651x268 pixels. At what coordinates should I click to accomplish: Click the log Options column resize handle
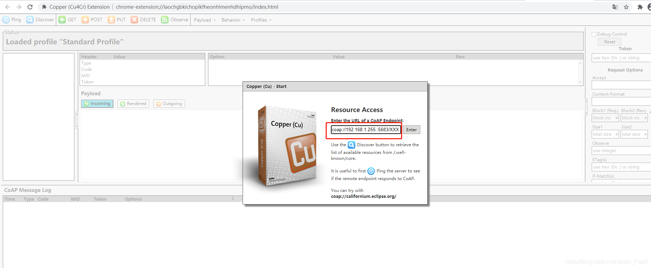pos(233,199)
